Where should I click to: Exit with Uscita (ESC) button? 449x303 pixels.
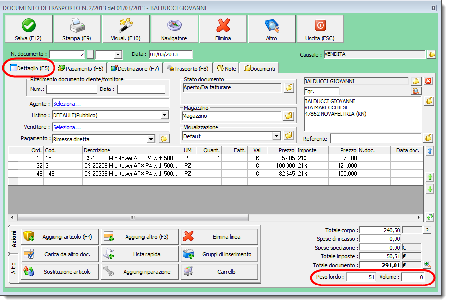coord(320,29)
